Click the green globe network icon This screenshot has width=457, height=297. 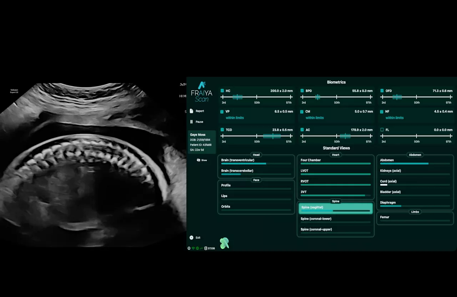tap(197, 248)
